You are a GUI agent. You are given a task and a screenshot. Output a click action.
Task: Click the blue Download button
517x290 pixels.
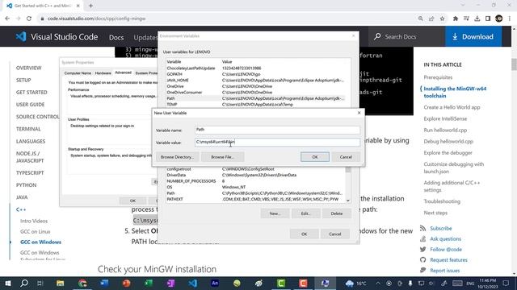pyautogui.click(x=473, y=36)
